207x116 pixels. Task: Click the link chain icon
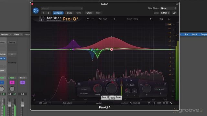[x=174, y=13]
